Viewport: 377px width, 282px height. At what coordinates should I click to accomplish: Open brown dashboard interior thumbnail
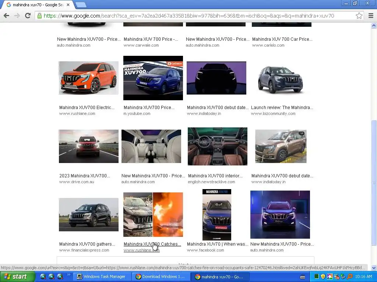click(217, 146)
